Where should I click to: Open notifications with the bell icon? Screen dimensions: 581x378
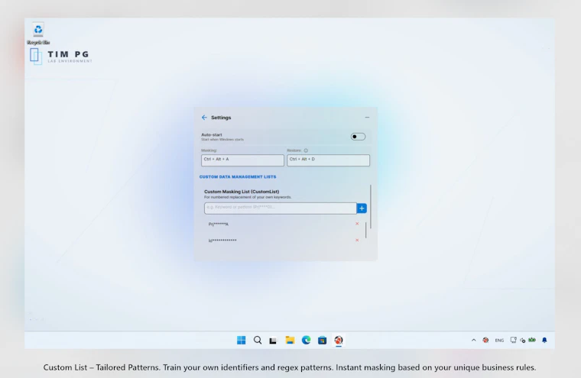coord(544,340)
